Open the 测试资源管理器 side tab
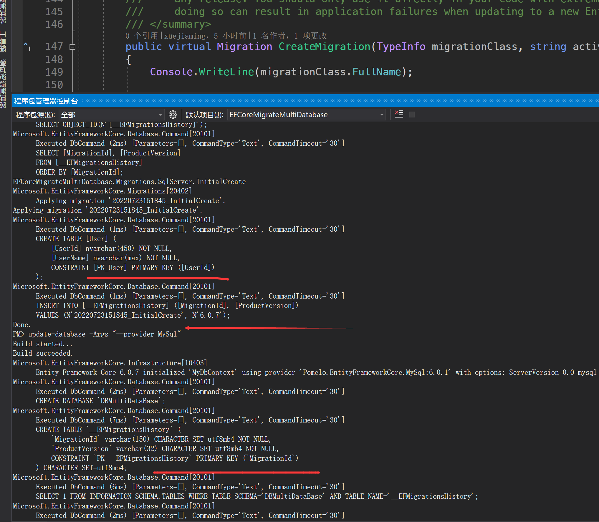 (x=3, y=83)
